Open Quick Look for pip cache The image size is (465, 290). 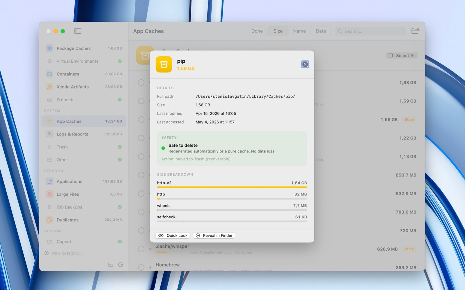pos(173,235)
